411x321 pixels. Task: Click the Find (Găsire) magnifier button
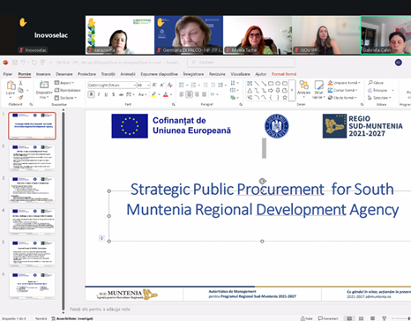(376, 83)
